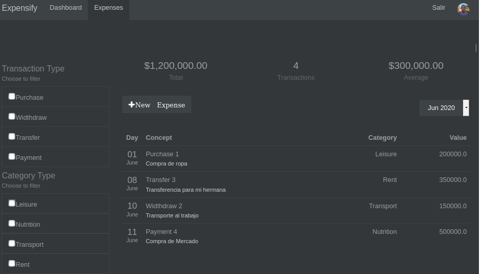Select the Transfer 3 expense entry

pyautogui.click(x=160, y=180)
